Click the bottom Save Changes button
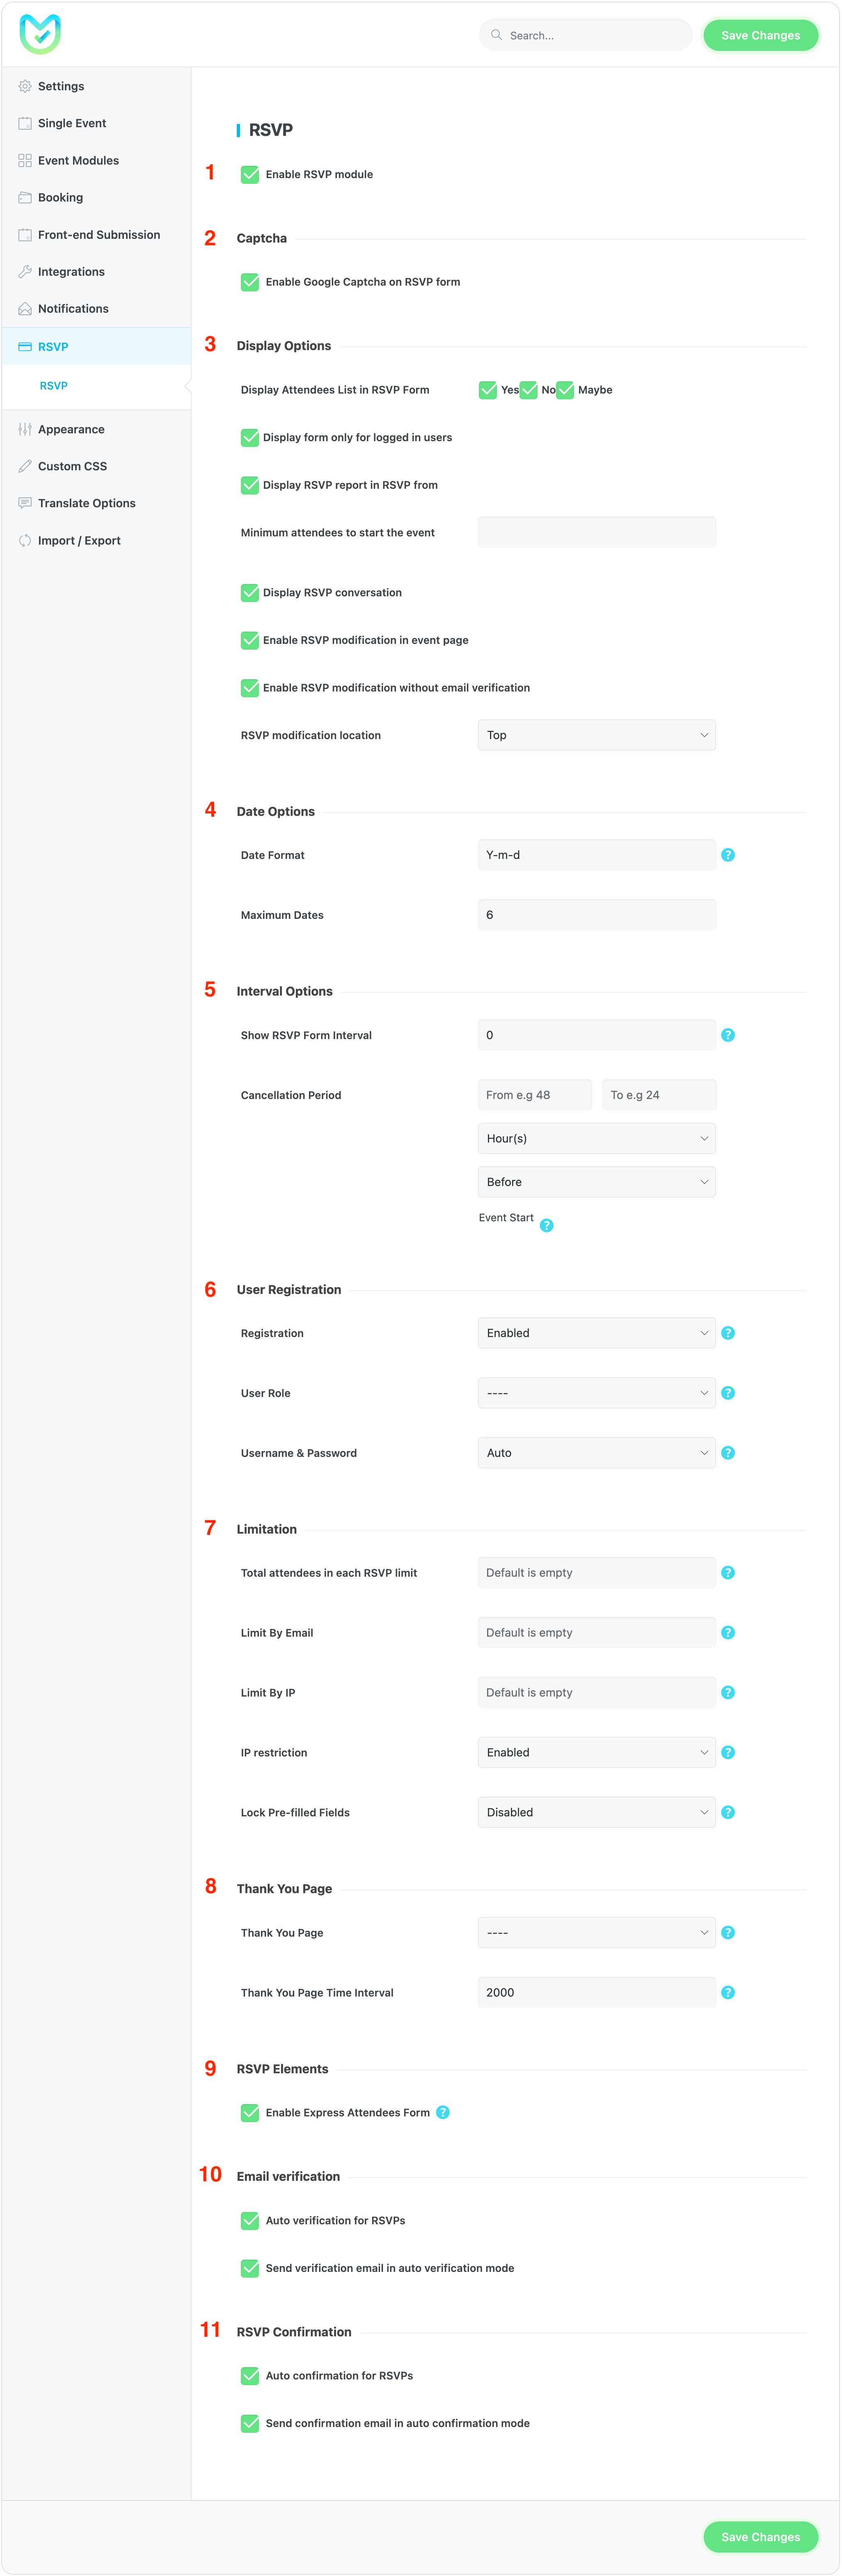The image size is (842, 2576). coord(760,2536)
